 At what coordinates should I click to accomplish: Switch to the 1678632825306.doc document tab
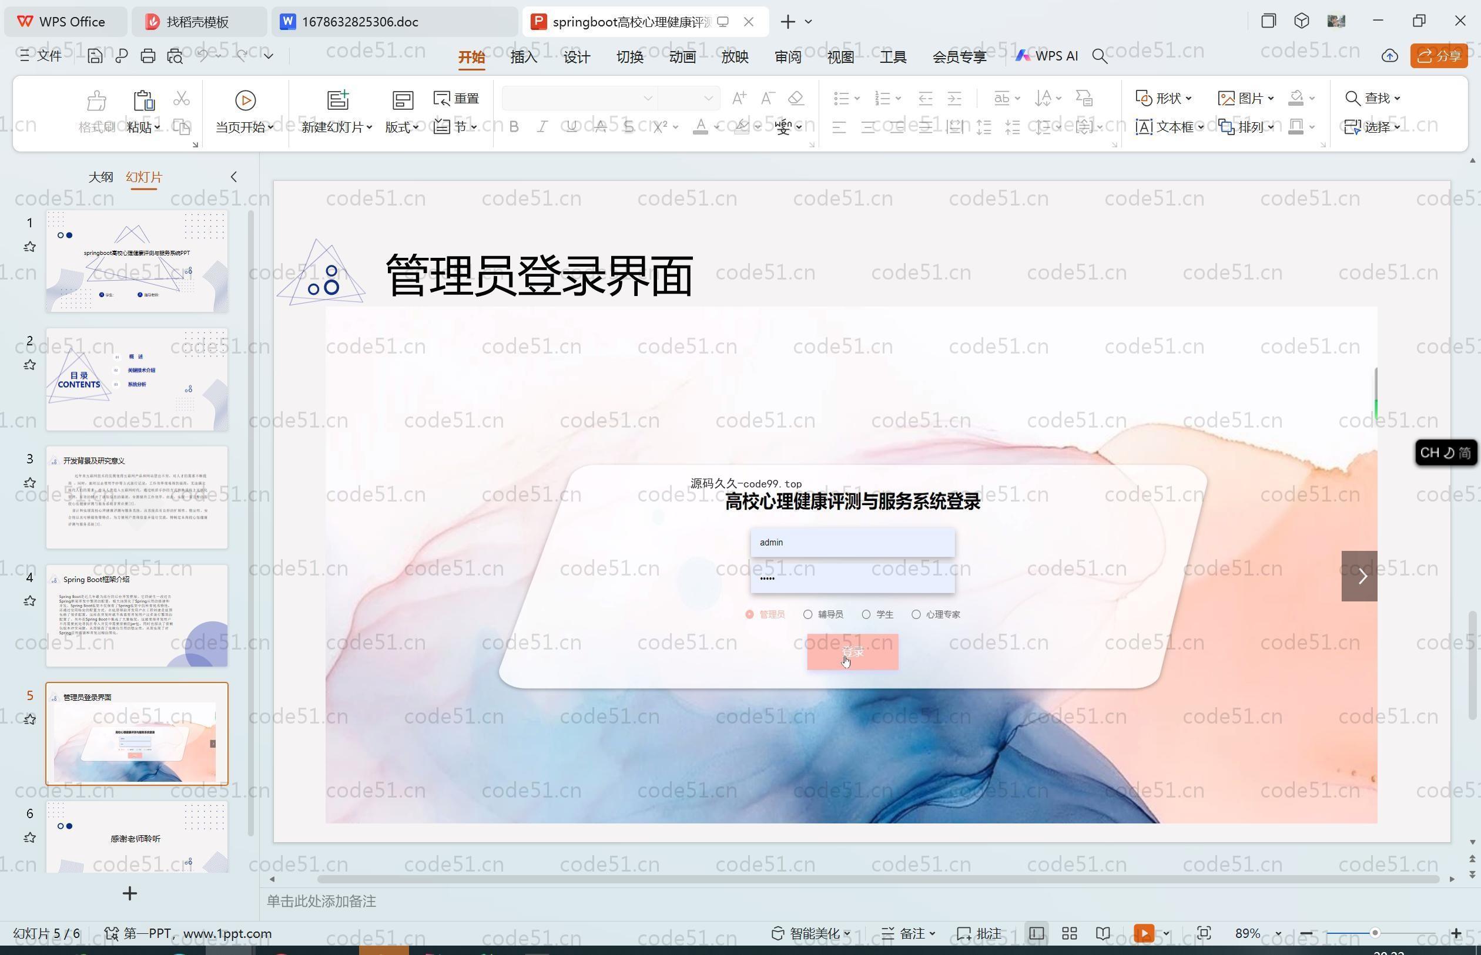pos(394,22)
